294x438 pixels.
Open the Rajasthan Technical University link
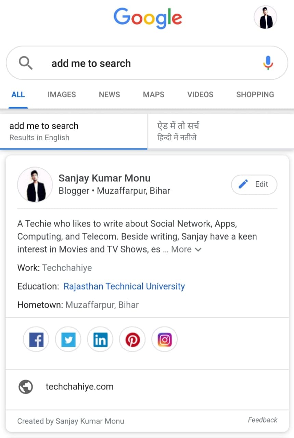point(124,286)
